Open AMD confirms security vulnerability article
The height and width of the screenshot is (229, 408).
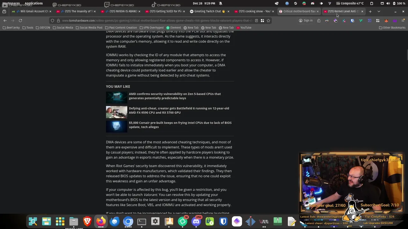pyautogui.click(x=175, y=96)
